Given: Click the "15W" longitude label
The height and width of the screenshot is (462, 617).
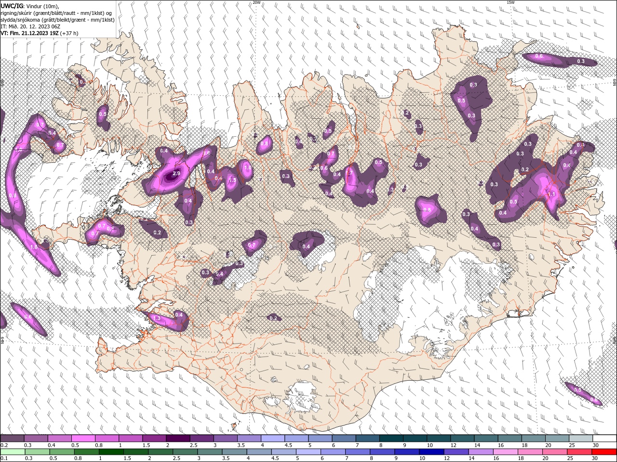Looking at the screenshot, I should 510,2.
